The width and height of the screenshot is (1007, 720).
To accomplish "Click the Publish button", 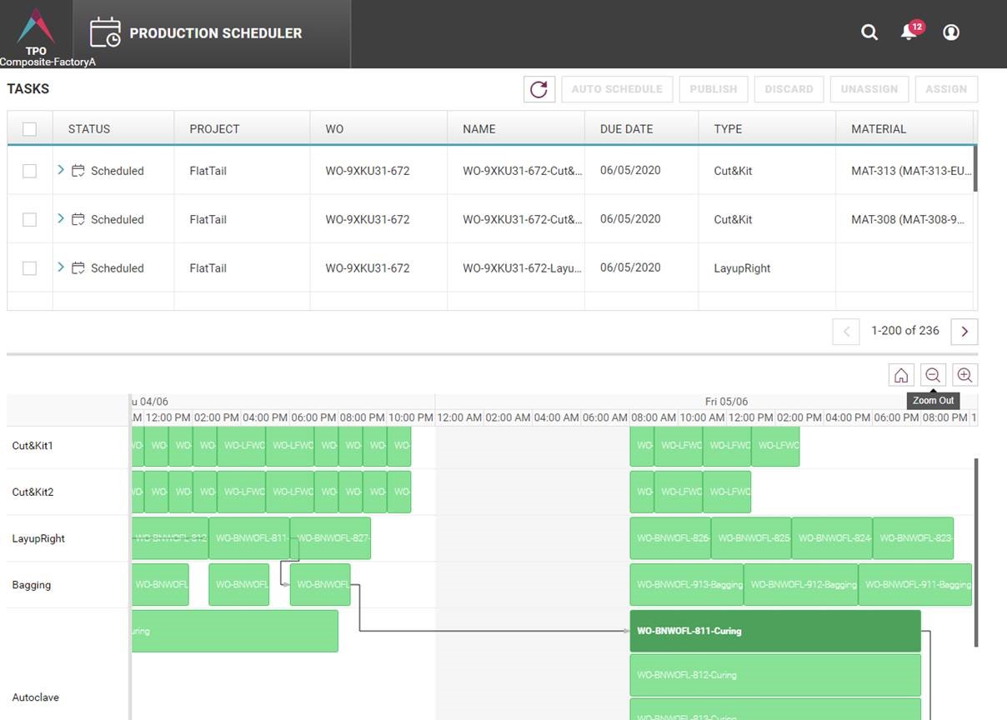I will [714, 89].
